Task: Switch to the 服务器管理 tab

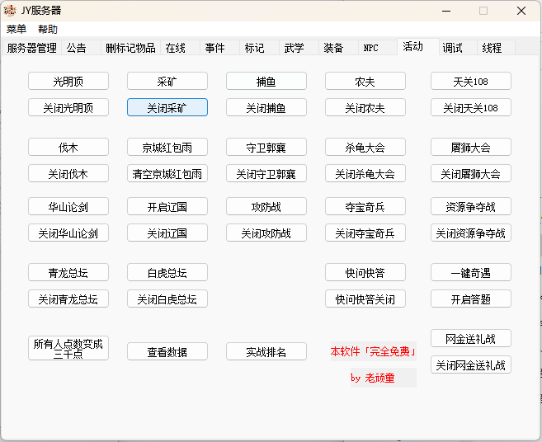Action: (31, 48)
